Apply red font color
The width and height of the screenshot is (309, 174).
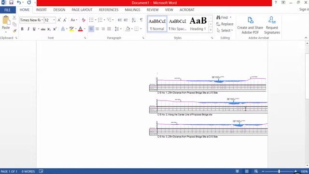point(81,29)
